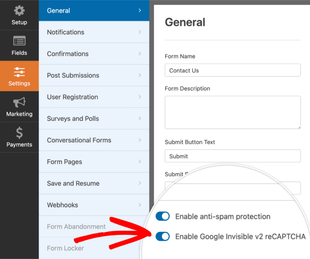Click inside the Form Name field
310x259 pixels.
click(232, 70)
